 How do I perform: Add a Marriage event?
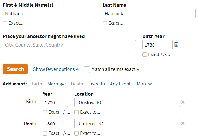(x=57, y=84)
